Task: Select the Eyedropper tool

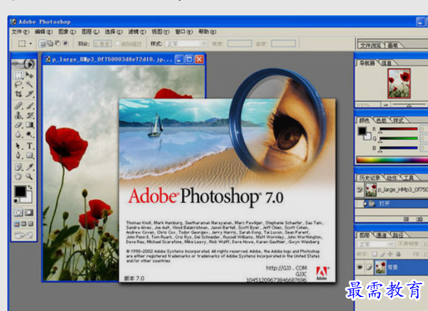Action: coord(29,166)
